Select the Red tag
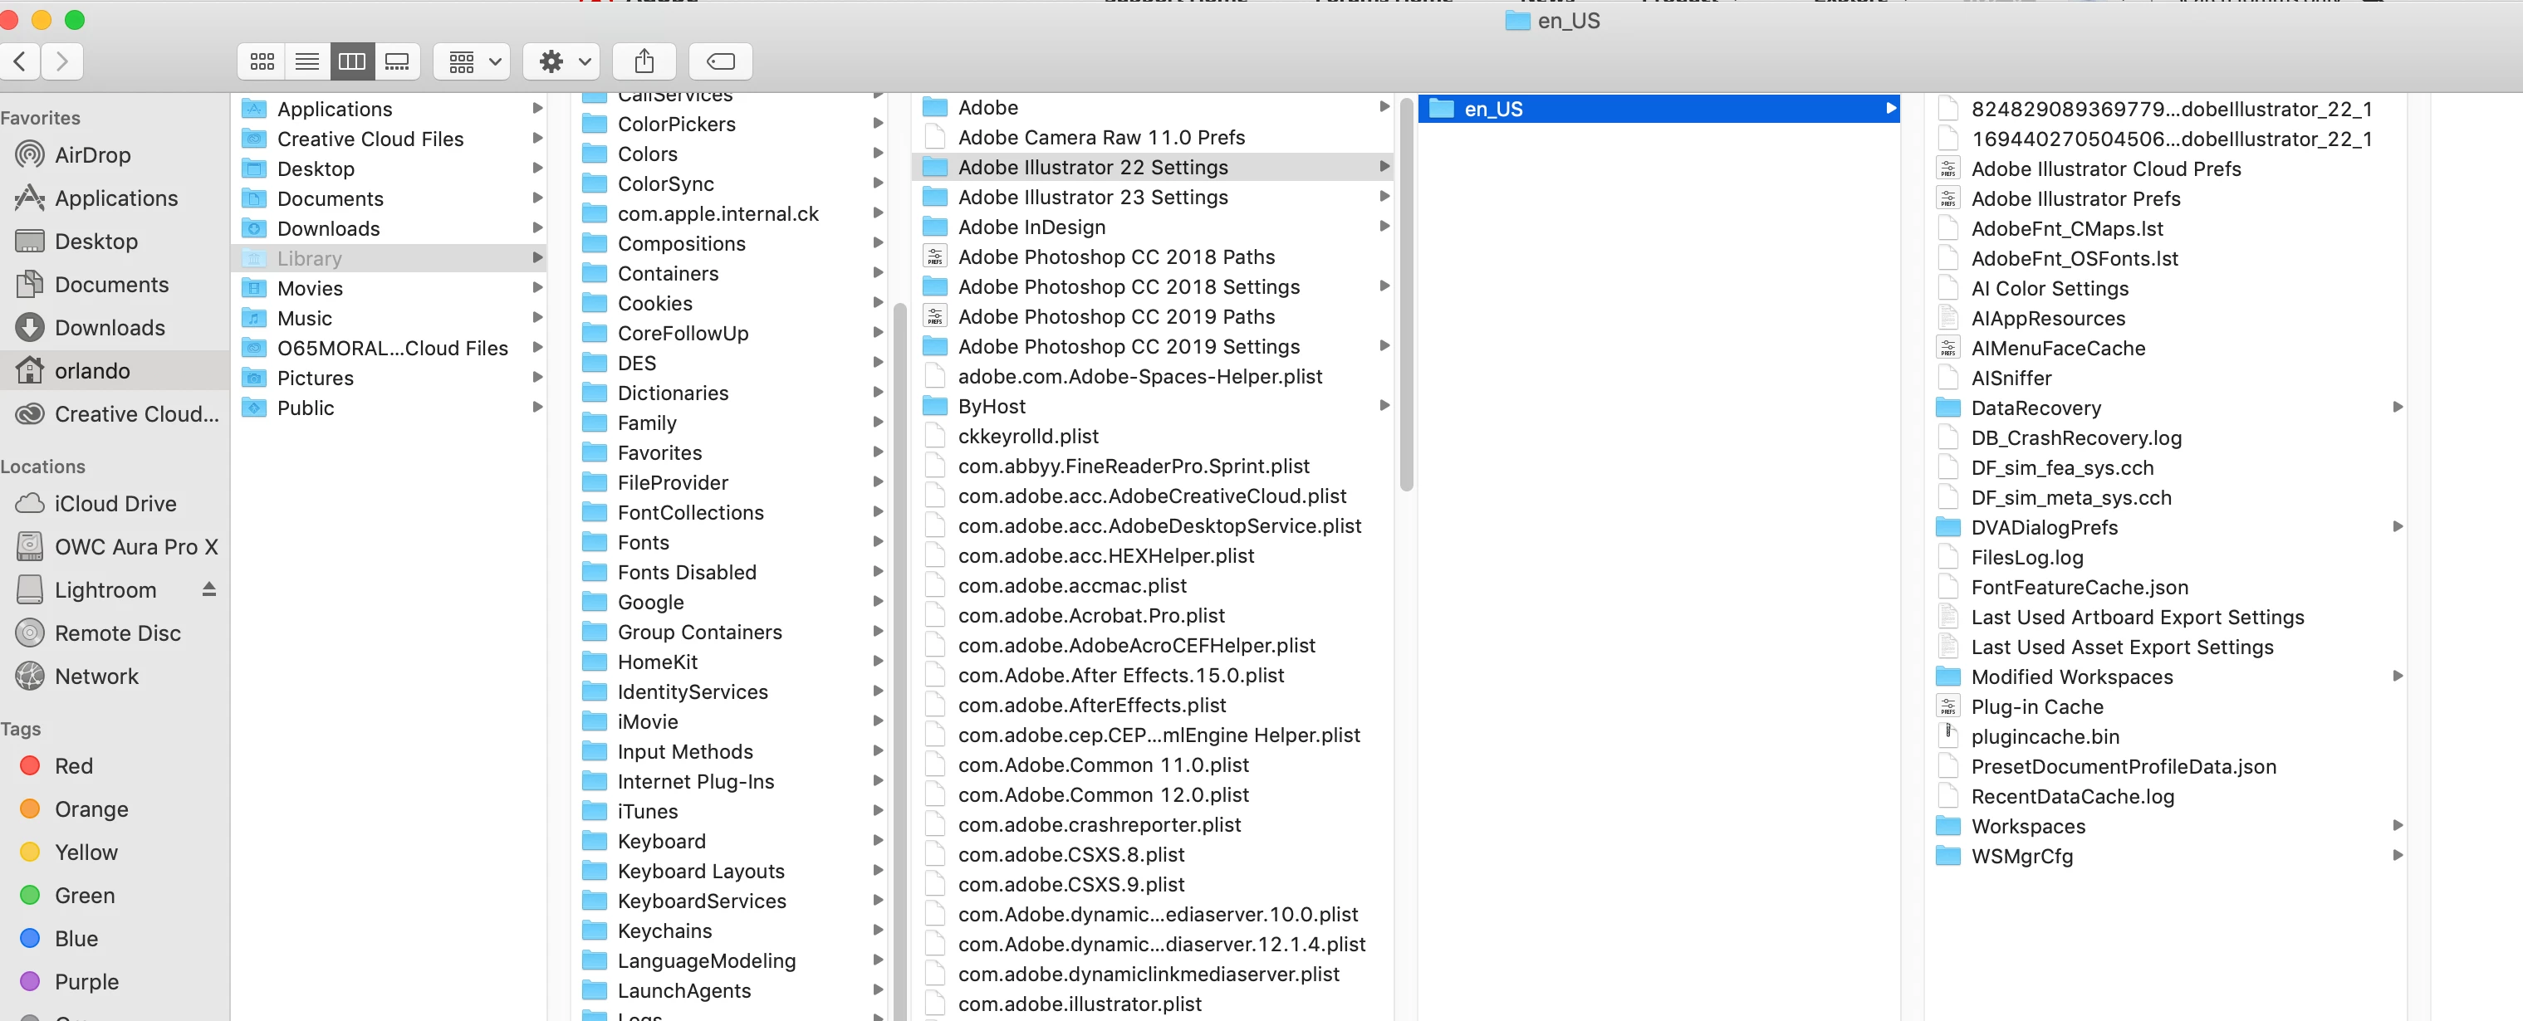2523x1021 pixels. tap(73, 765)
